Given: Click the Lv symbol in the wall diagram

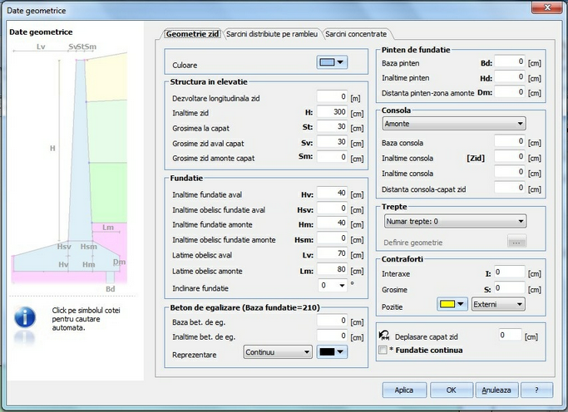Looking at the screenshot, I should 41,47.
